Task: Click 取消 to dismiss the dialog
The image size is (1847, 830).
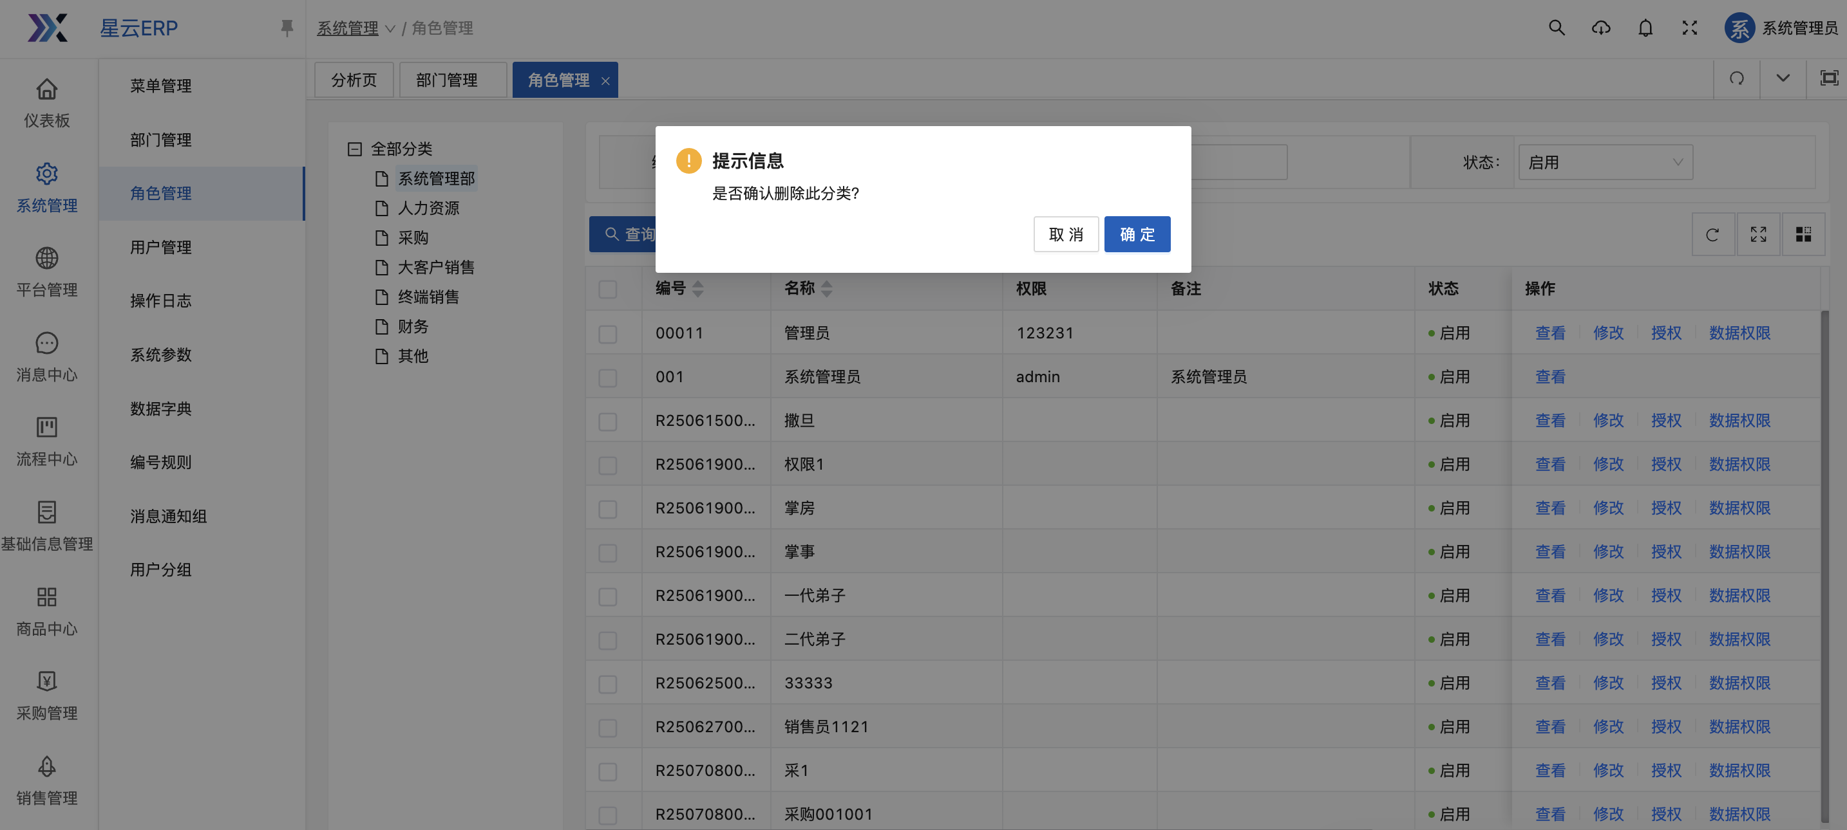Action: (x=1065, y=234)
